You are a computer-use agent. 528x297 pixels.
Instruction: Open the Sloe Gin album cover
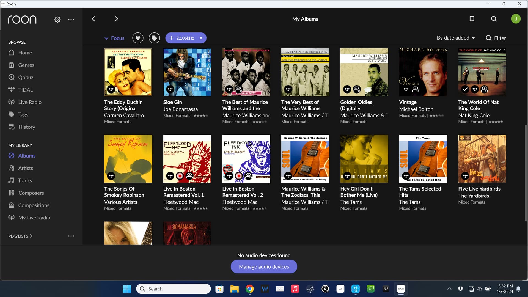pos(187,72)
